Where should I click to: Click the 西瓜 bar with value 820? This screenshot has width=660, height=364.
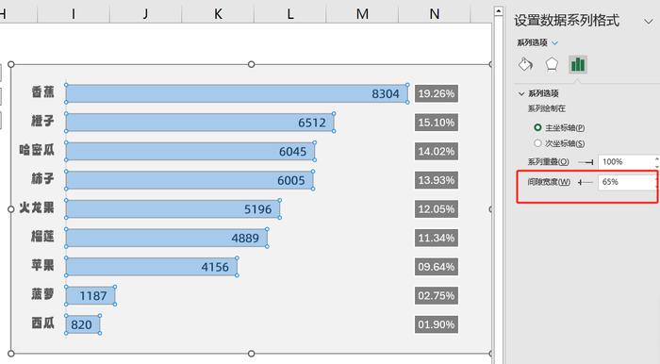click(x=83, y=324)
